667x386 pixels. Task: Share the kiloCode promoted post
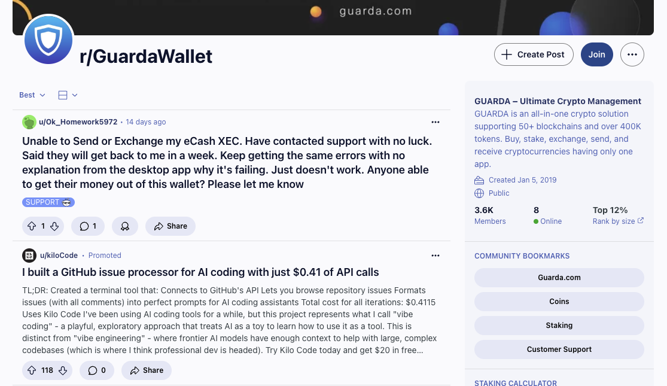click(x=147, y=370)
